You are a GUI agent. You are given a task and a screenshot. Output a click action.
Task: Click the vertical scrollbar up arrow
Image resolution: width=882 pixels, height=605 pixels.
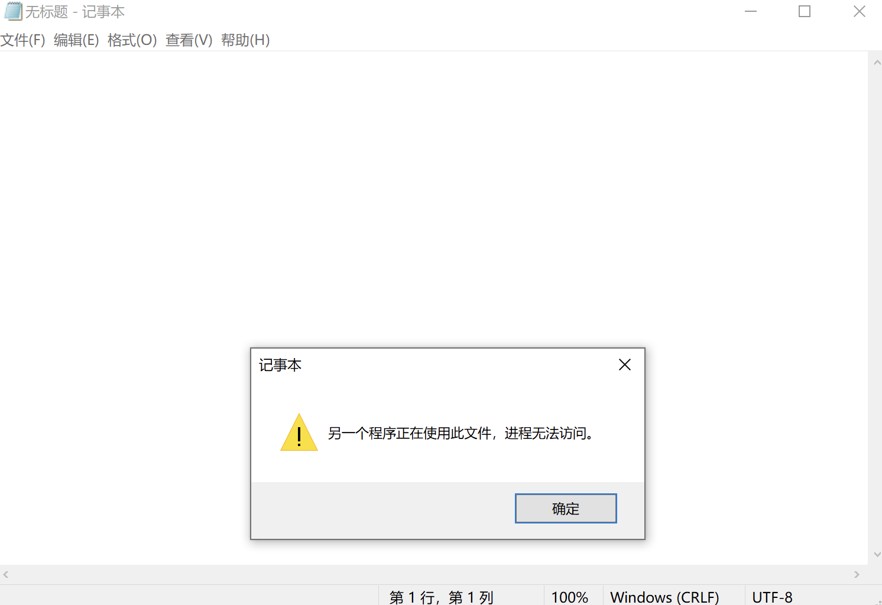coord(877,62)
